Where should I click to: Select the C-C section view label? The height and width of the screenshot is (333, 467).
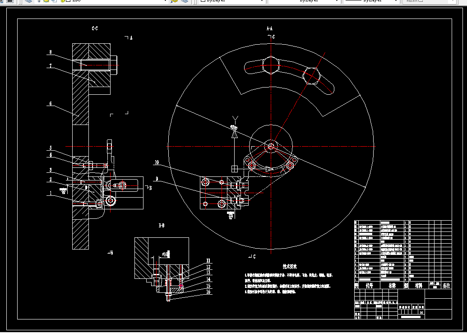pyautogui.click(x=95, y=28)
